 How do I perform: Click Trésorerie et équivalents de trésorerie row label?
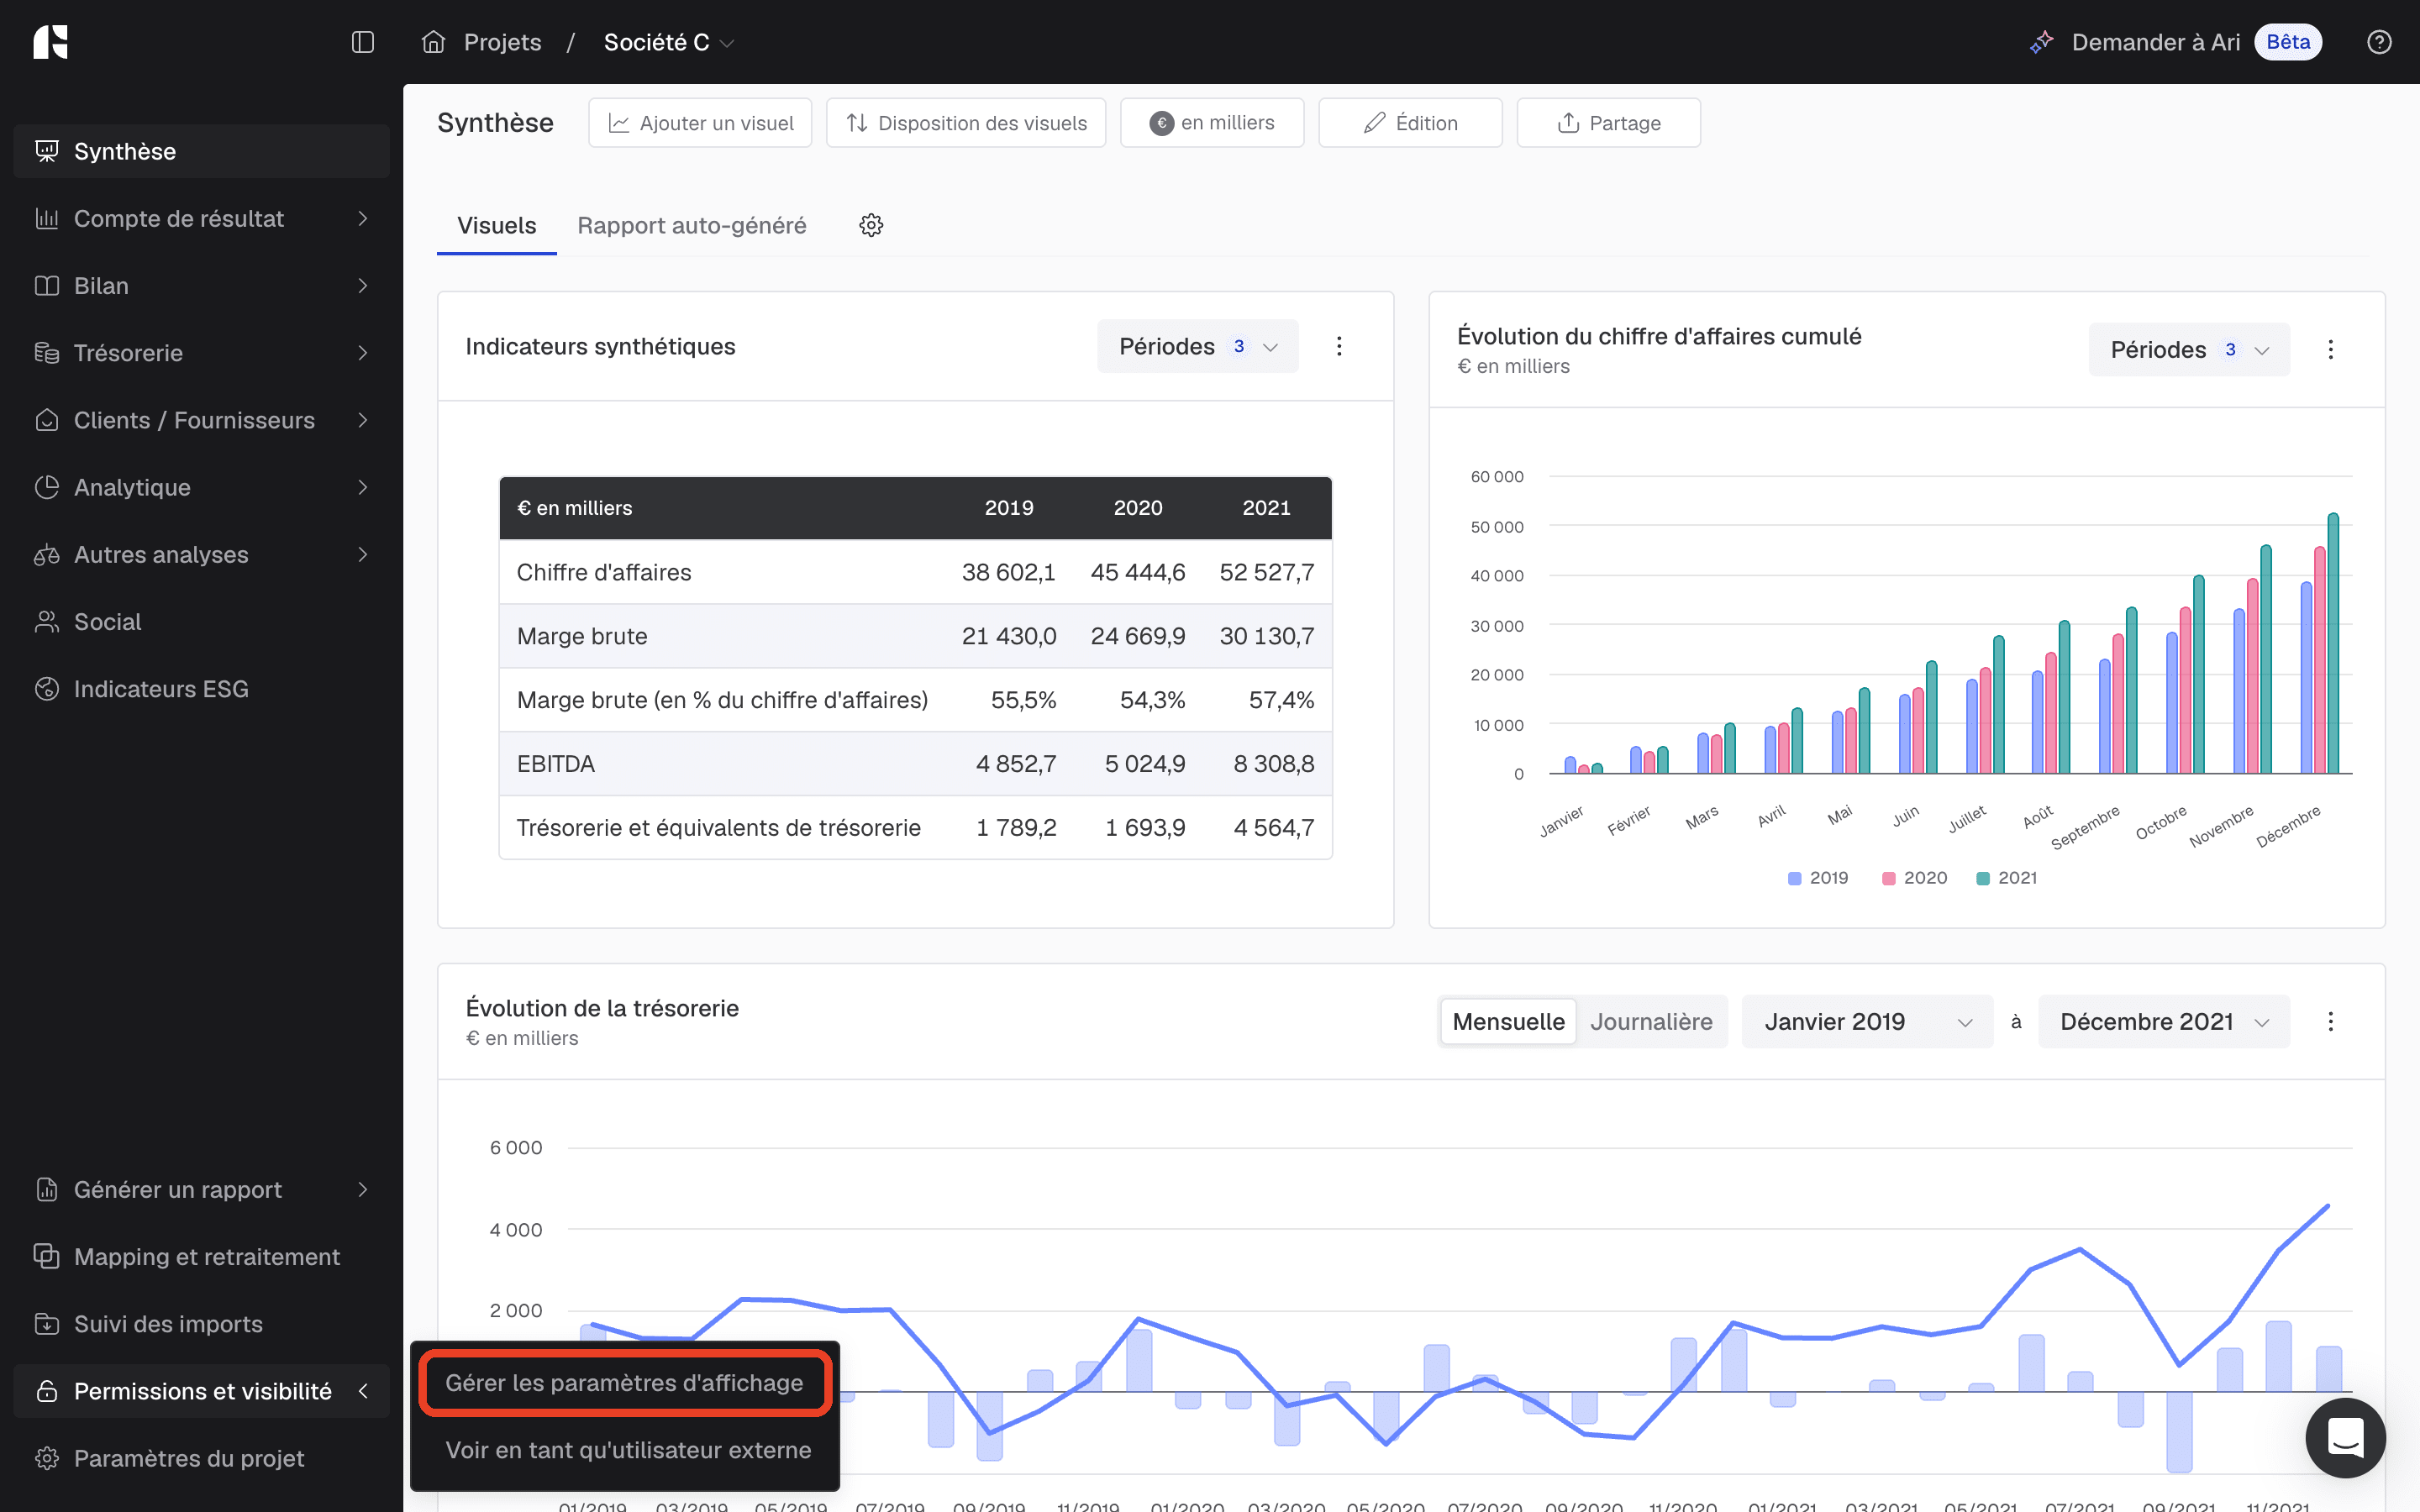718,828
